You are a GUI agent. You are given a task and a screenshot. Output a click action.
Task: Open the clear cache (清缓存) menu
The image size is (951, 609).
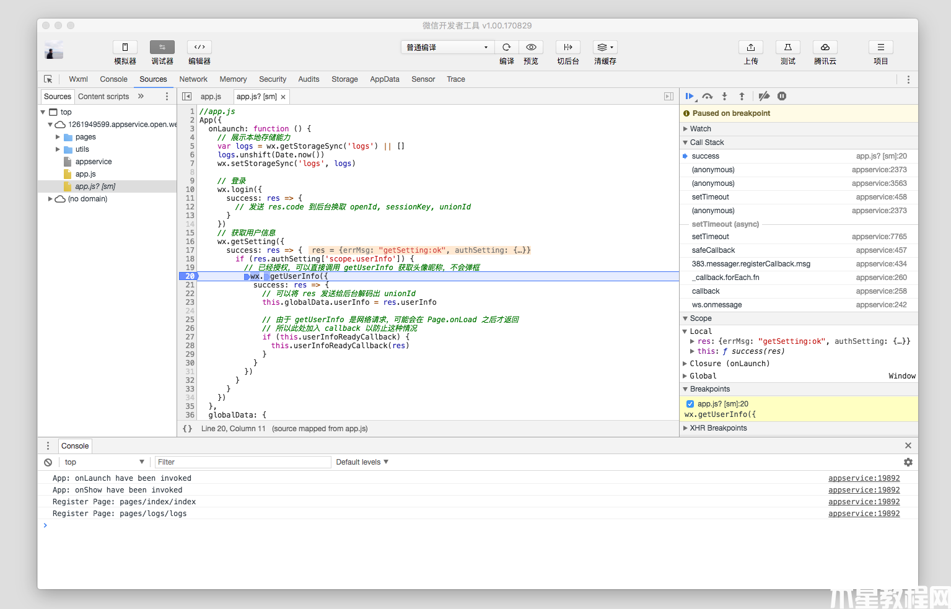[605, 47]
